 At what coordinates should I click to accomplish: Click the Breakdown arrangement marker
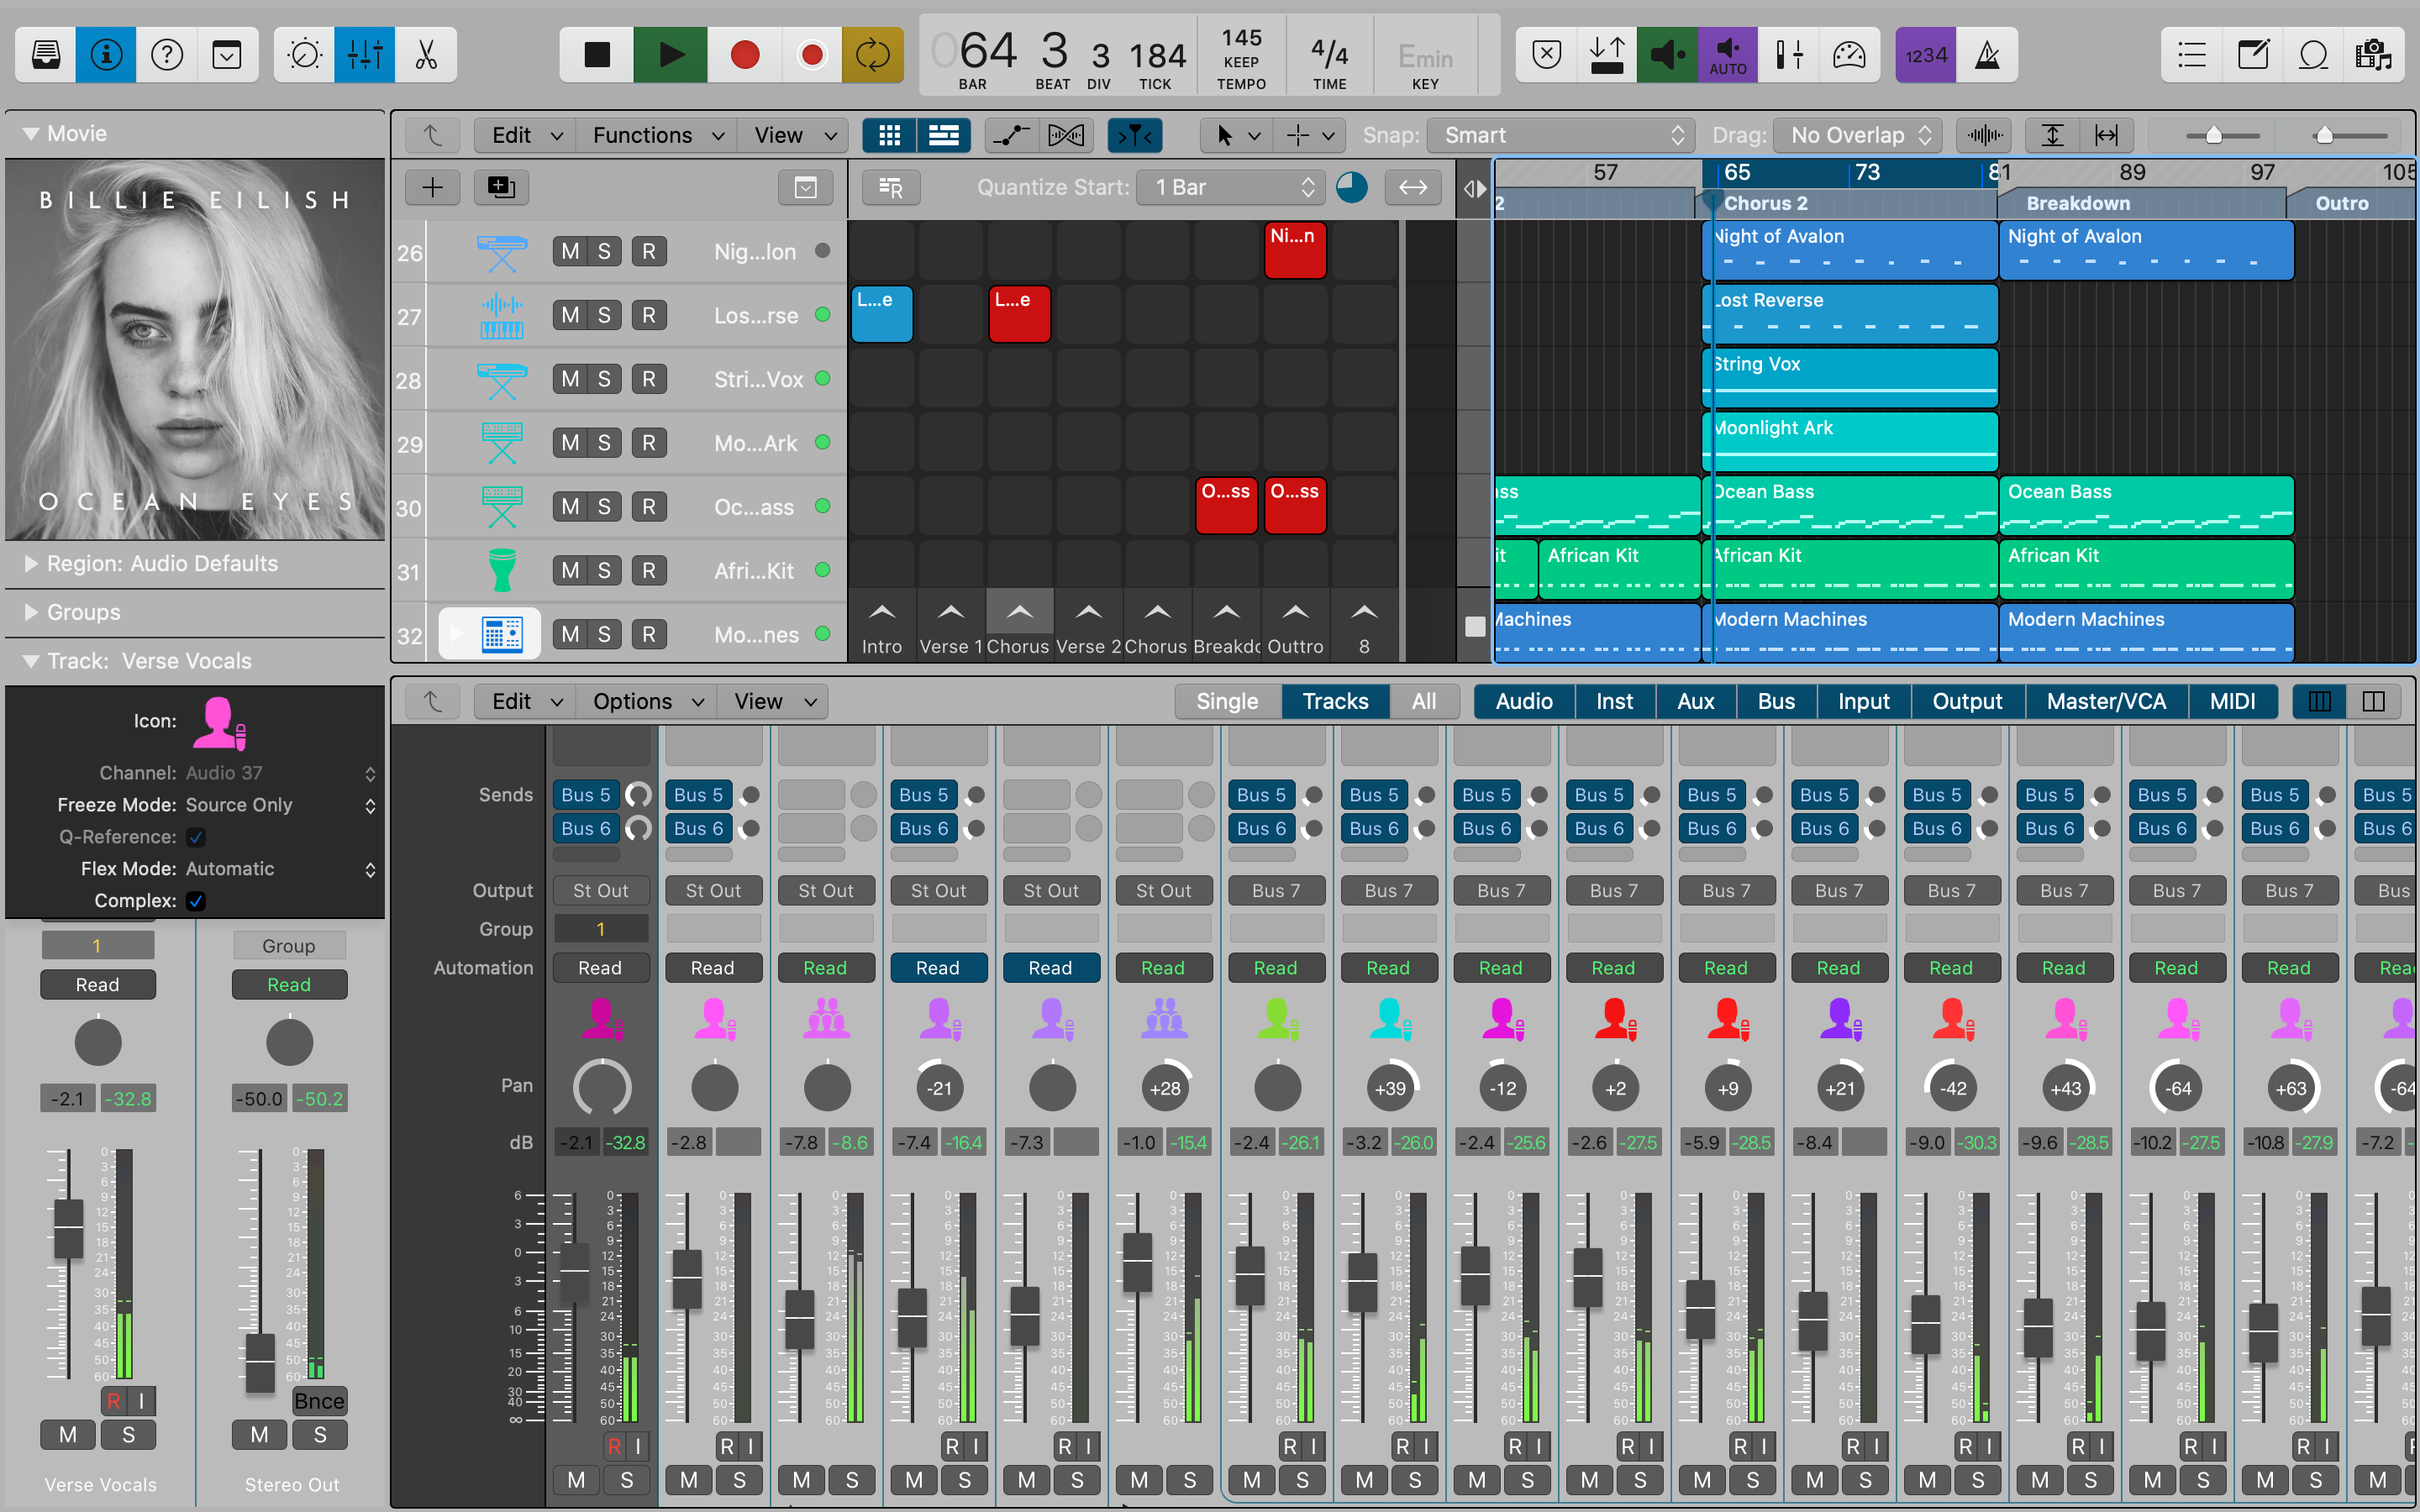[2077, 203]
